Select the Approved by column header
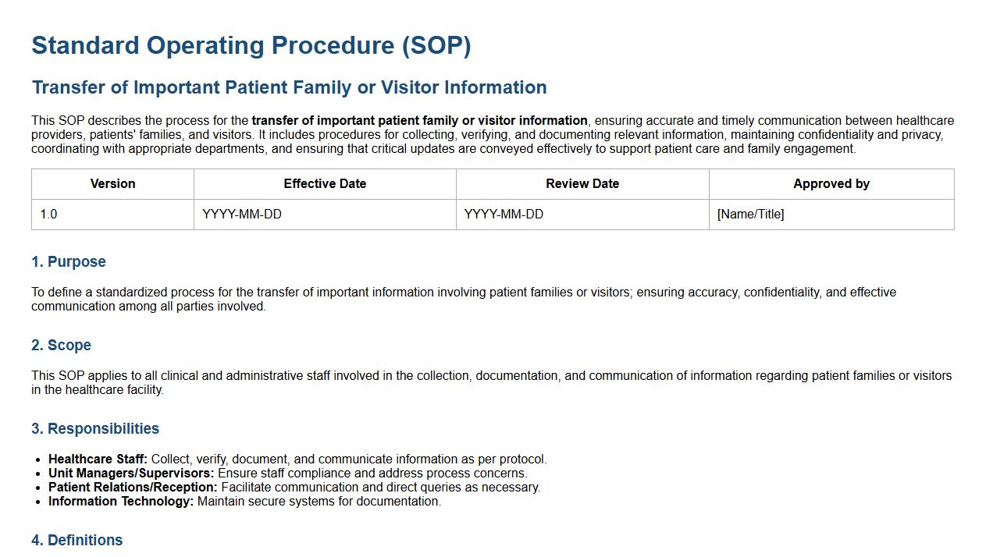Viewport: 986px width, 557px height. (831, 184)
